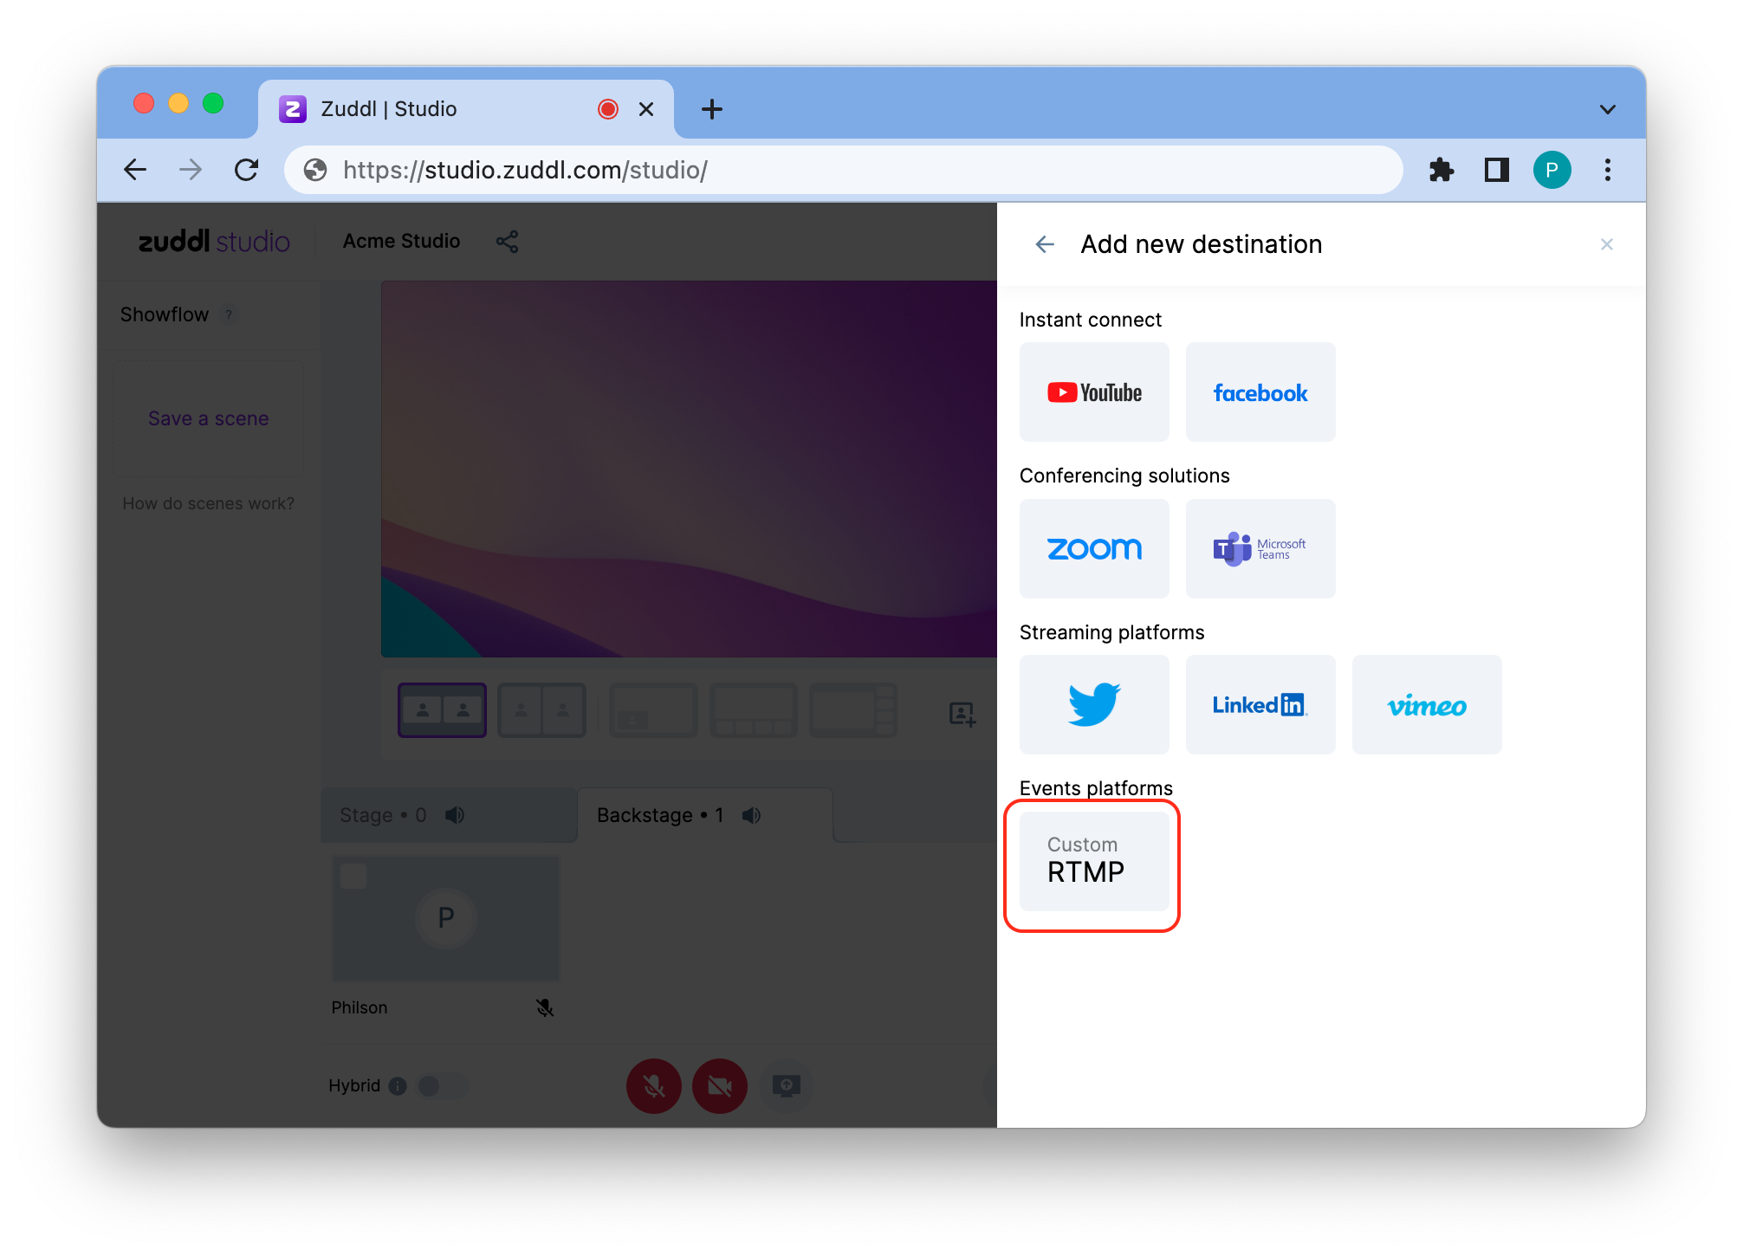This screenshot has height=1256, width=1743.
Task: Select YouTube as instant connect destination
Action: point(1094,392)
